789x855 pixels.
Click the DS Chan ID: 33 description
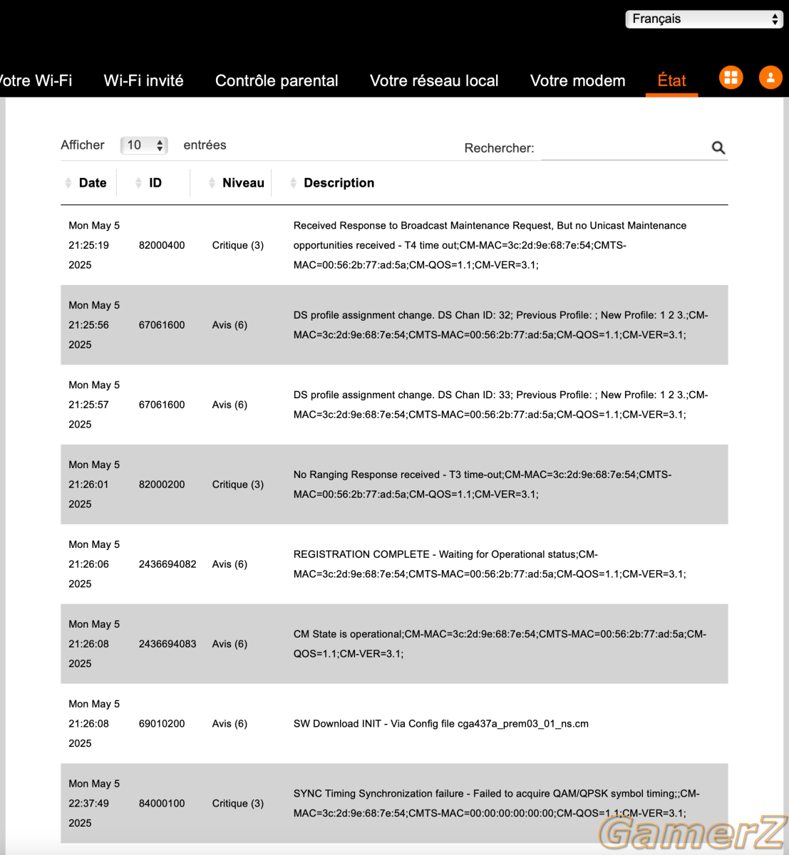501,405
